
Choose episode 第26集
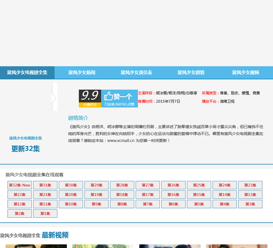[173, 185]
